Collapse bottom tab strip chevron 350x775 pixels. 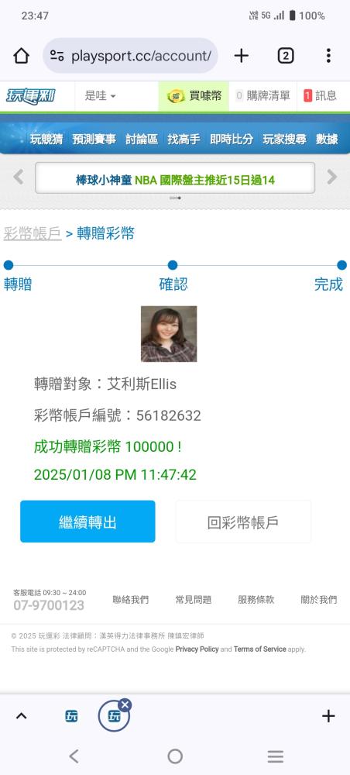(x=21, y=715)
